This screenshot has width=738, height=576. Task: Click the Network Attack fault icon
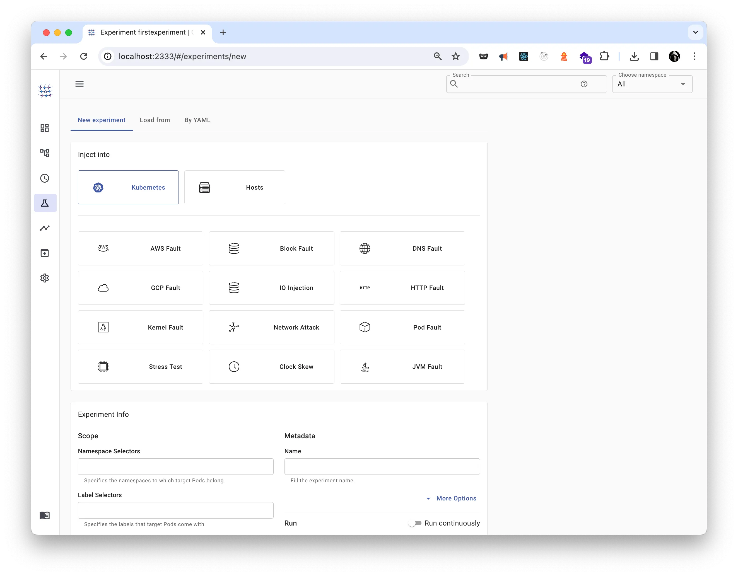tap(234, 327)
